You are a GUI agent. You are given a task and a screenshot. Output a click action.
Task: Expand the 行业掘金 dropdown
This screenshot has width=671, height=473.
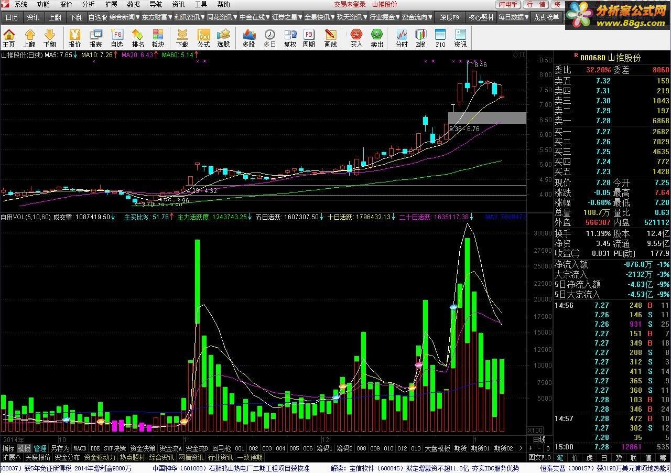385,17
